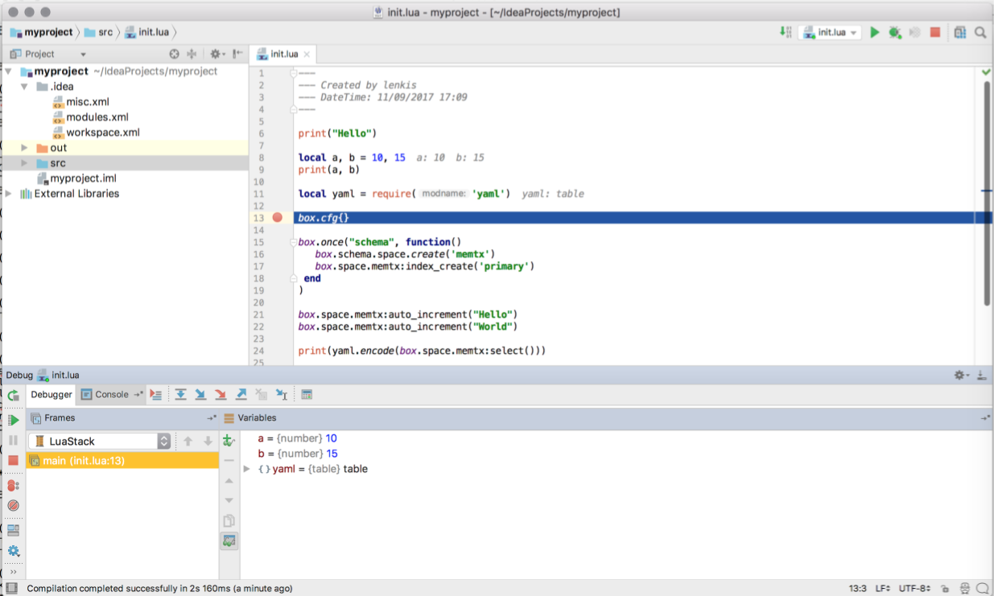This screenshot has width=994, height=596.
Task: Resume program in Debug sidebar
Action: [x=14, y=420]
